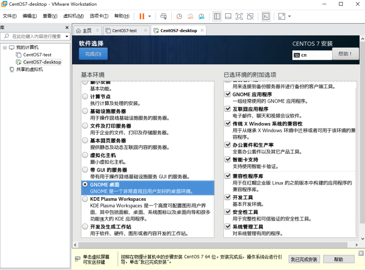Close the CentOS7-desktop tab
The image size is (365, 270).
click(x=202, y=30)
